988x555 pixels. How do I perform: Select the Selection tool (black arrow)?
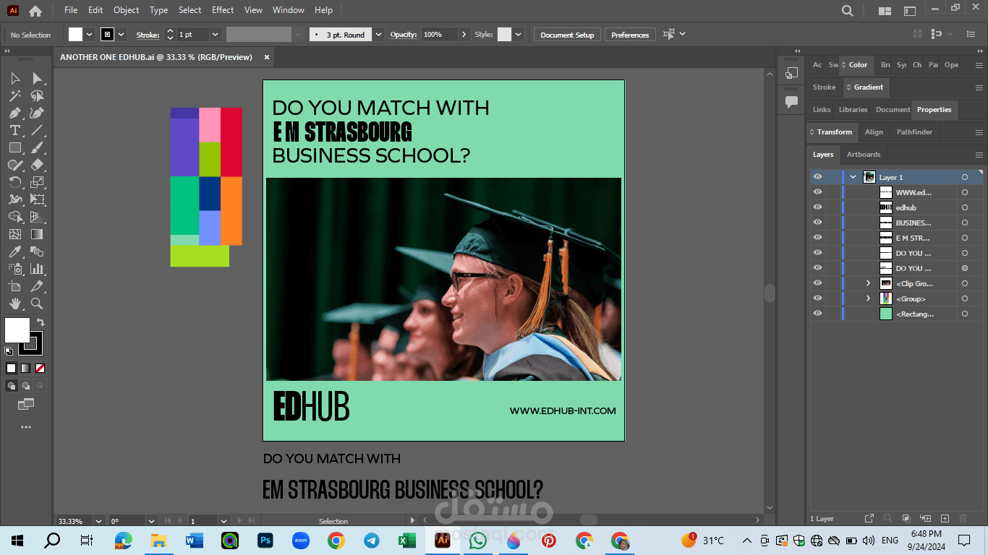[15, 78]
